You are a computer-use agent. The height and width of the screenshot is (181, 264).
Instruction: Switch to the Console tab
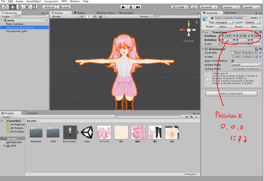[31, 113]
